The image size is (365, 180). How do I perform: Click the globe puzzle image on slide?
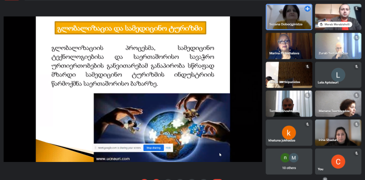tap(162, 127)
